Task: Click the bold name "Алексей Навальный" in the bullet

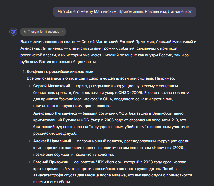Action: [52, 141]
